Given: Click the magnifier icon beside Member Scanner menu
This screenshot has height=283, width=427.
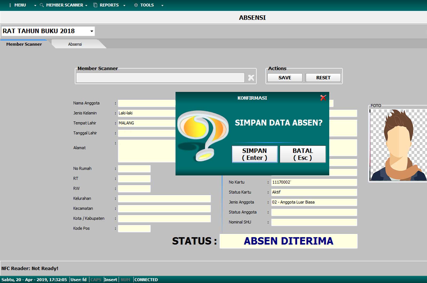Looking at the screenshot, I should click(x=42, y=5).
